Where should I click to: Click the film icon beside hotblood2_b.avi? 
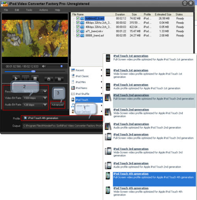pos(82,19)
